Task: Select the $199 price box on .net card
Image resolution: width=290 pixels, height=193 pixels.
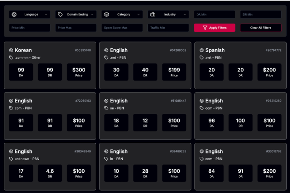Action: [174, 72]
